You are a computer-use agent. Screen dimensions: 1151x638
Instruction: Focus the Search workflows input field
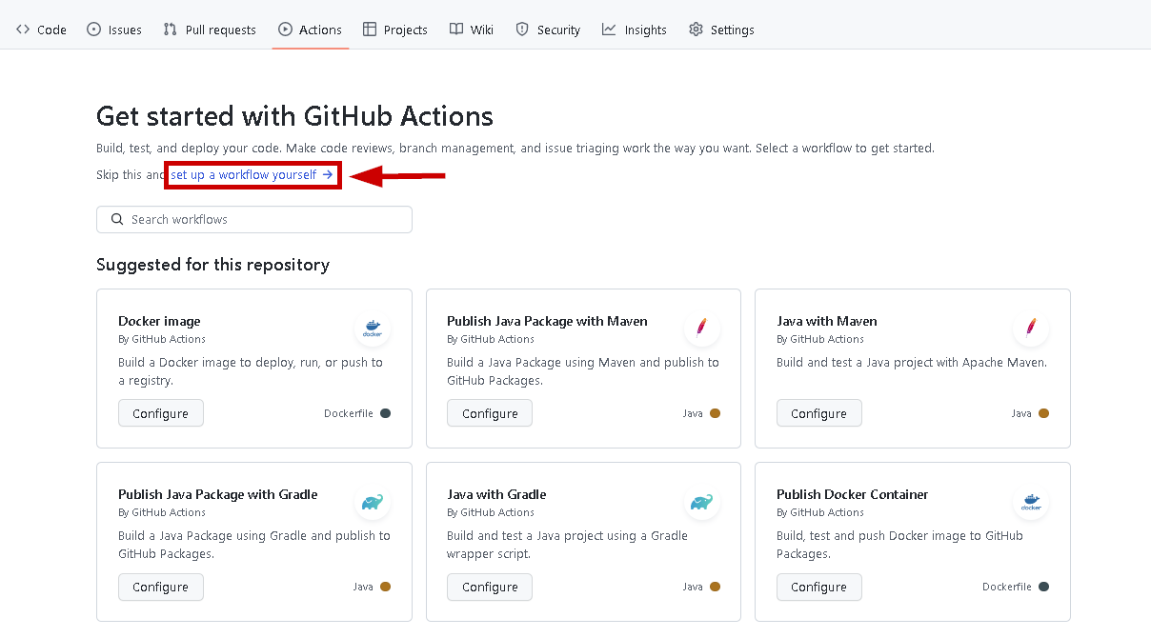click(267, 219)
